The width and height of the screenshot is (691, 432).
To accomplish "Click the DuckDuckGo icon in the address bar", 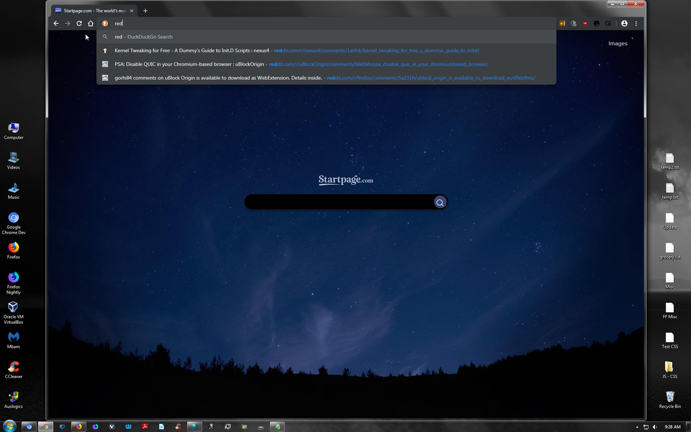I will tap(105, 23).
